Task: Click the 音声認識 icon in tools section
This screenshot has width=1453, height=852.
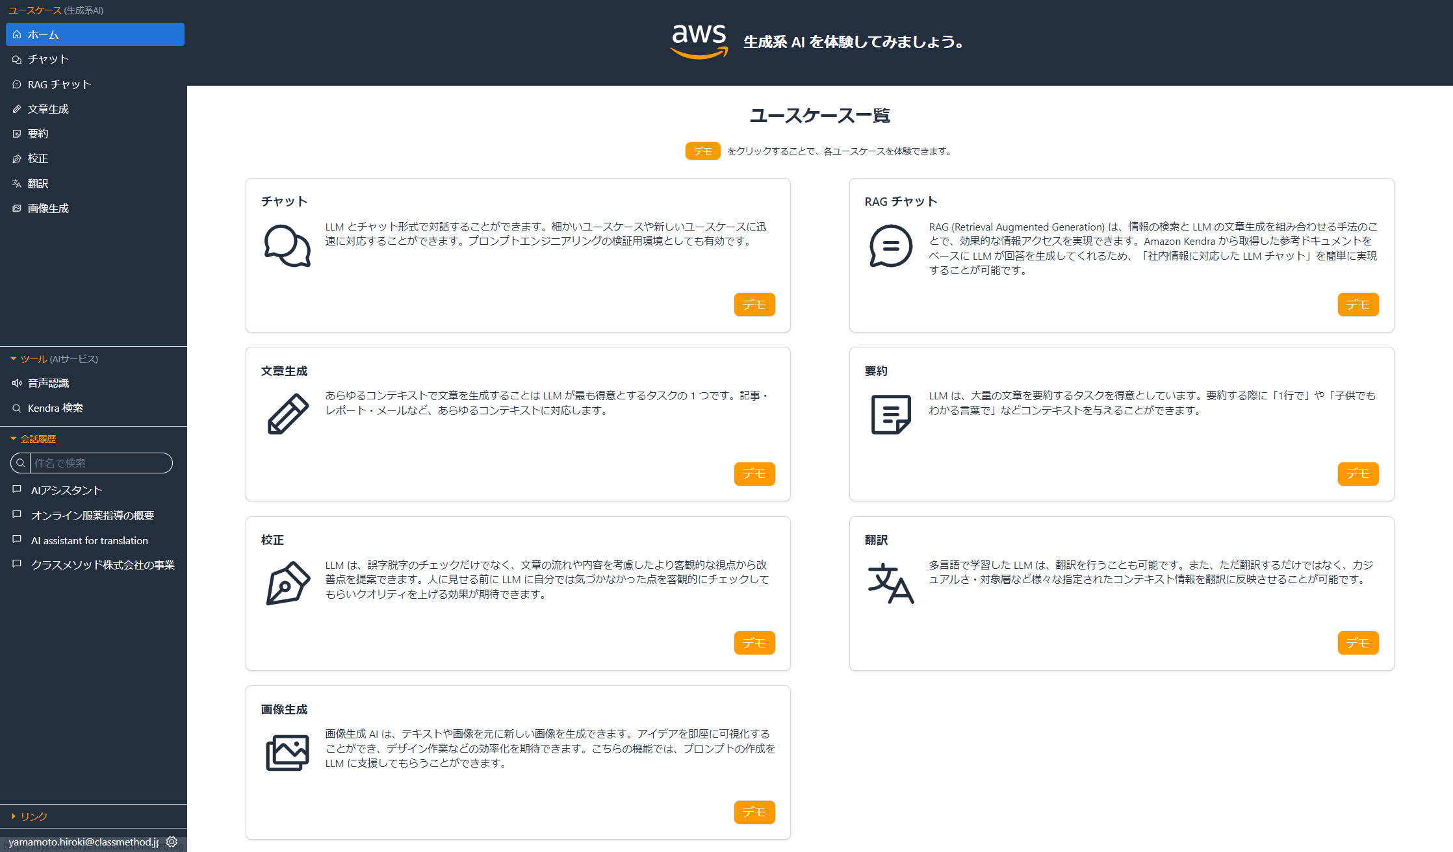Action: point(16,382)
